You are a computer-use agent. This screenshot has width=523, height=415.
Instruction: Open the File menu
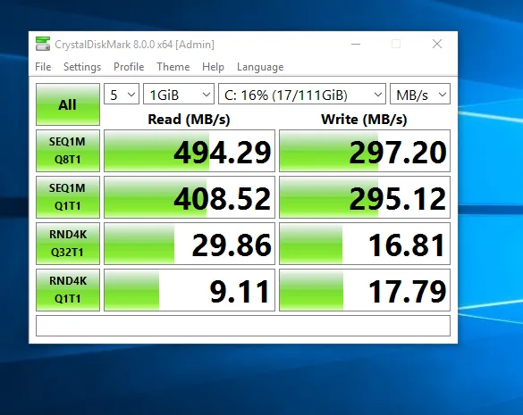pos(43,67)
